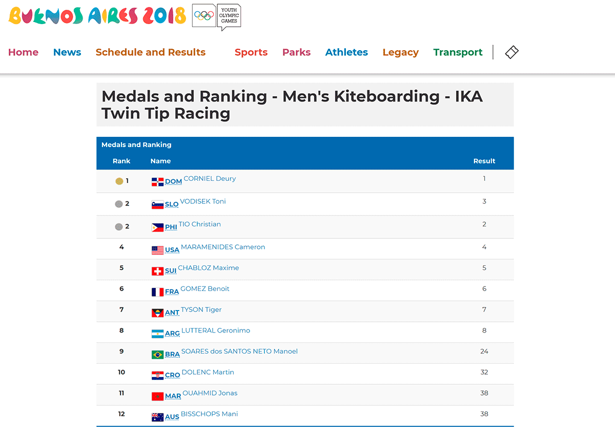615x433 pixels.
Task: Click the Australia flag icon
Action: point(157,417)
